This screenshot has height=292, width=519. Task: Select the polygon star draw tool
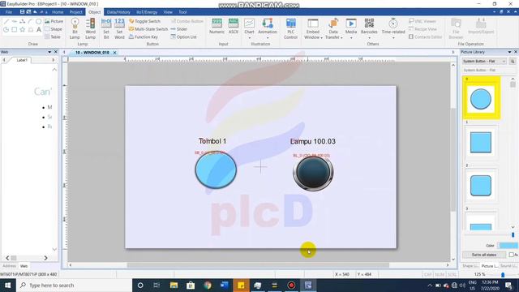click(x=22, y=29)
